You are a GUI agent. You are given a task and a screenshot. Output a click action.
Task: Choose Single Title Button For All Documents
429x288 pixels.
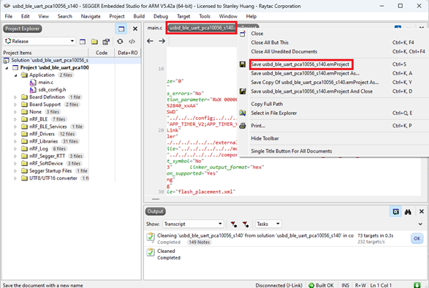click(292, 151)
